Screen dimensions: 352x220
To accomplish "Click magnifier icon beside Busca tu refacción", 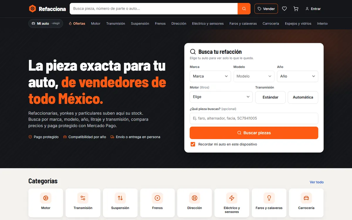I will [193, 52].
